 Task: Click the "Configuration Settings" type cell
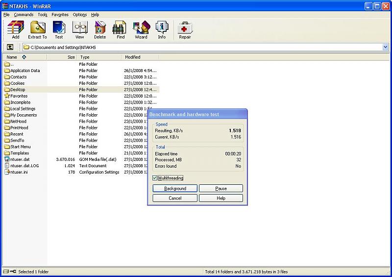click(x=99, y=172)
